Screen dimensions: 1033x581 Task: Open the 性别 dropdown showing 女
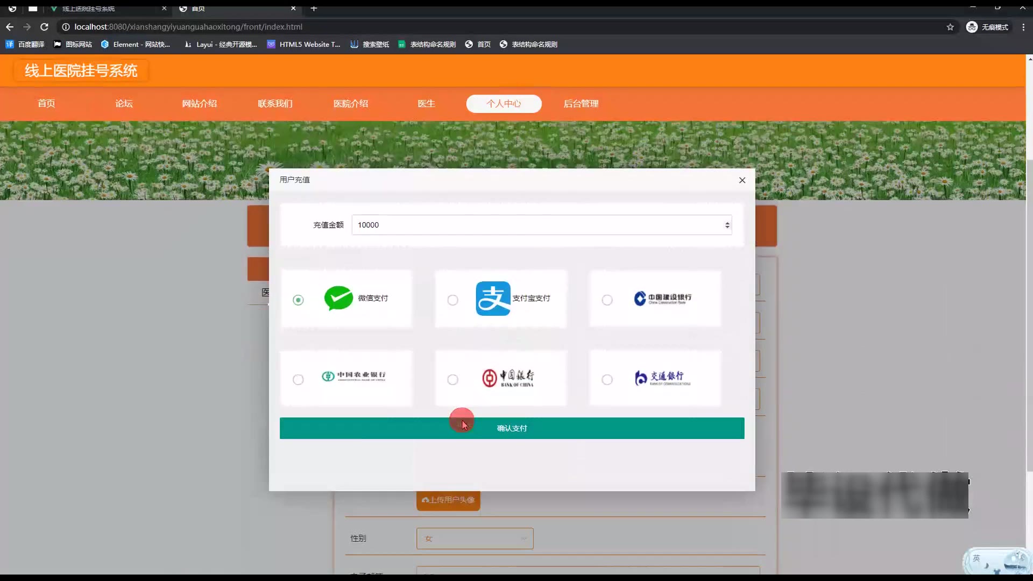click(475, 539)
